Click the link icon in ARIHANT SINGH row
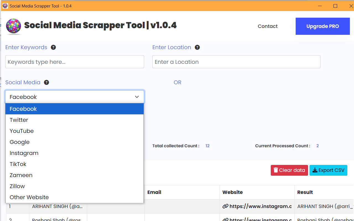The width and height of the screenshot is (354, 221). [x=225, y=206]
